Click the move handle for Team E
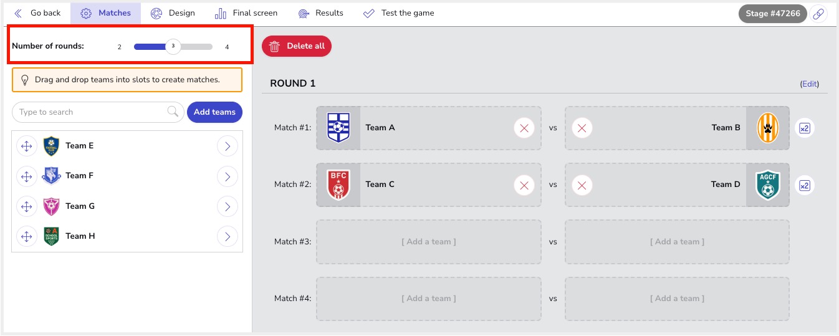The image size is (839, 336). click(27, 146)
